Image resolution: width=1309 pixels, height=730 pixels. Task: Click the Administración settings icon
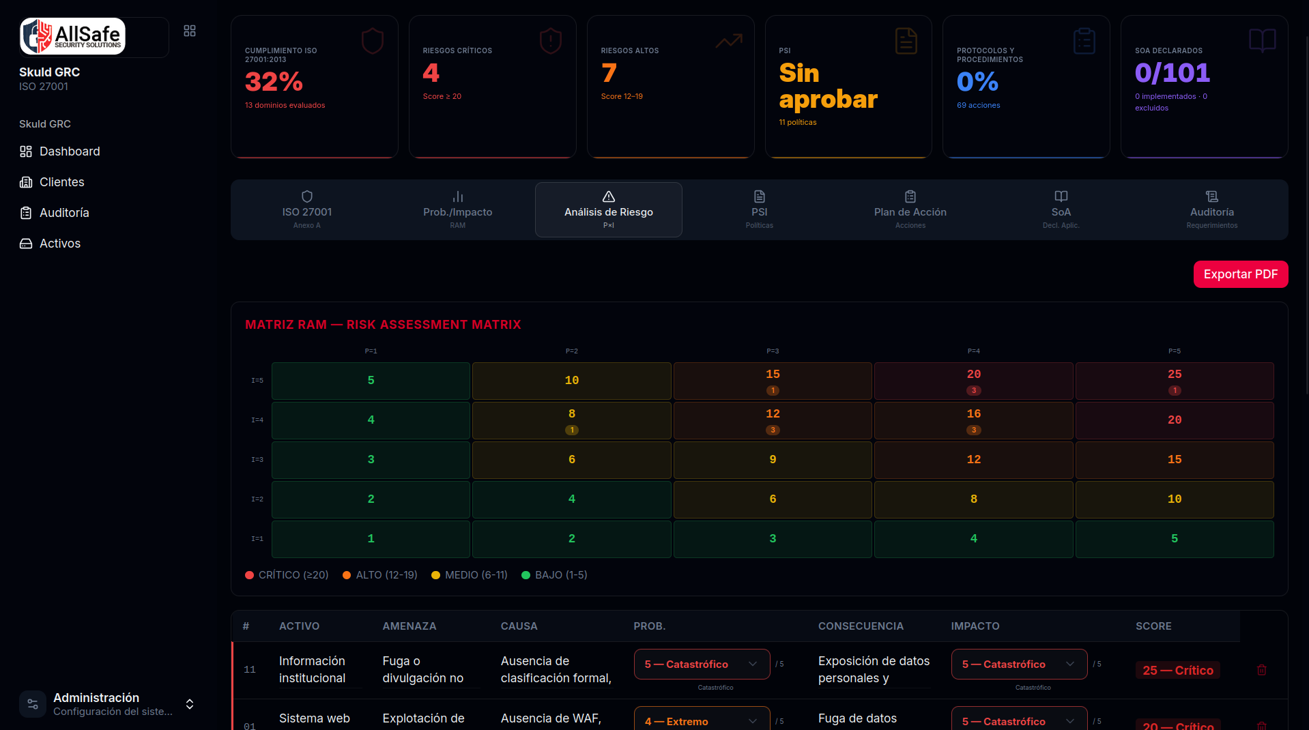33,704
